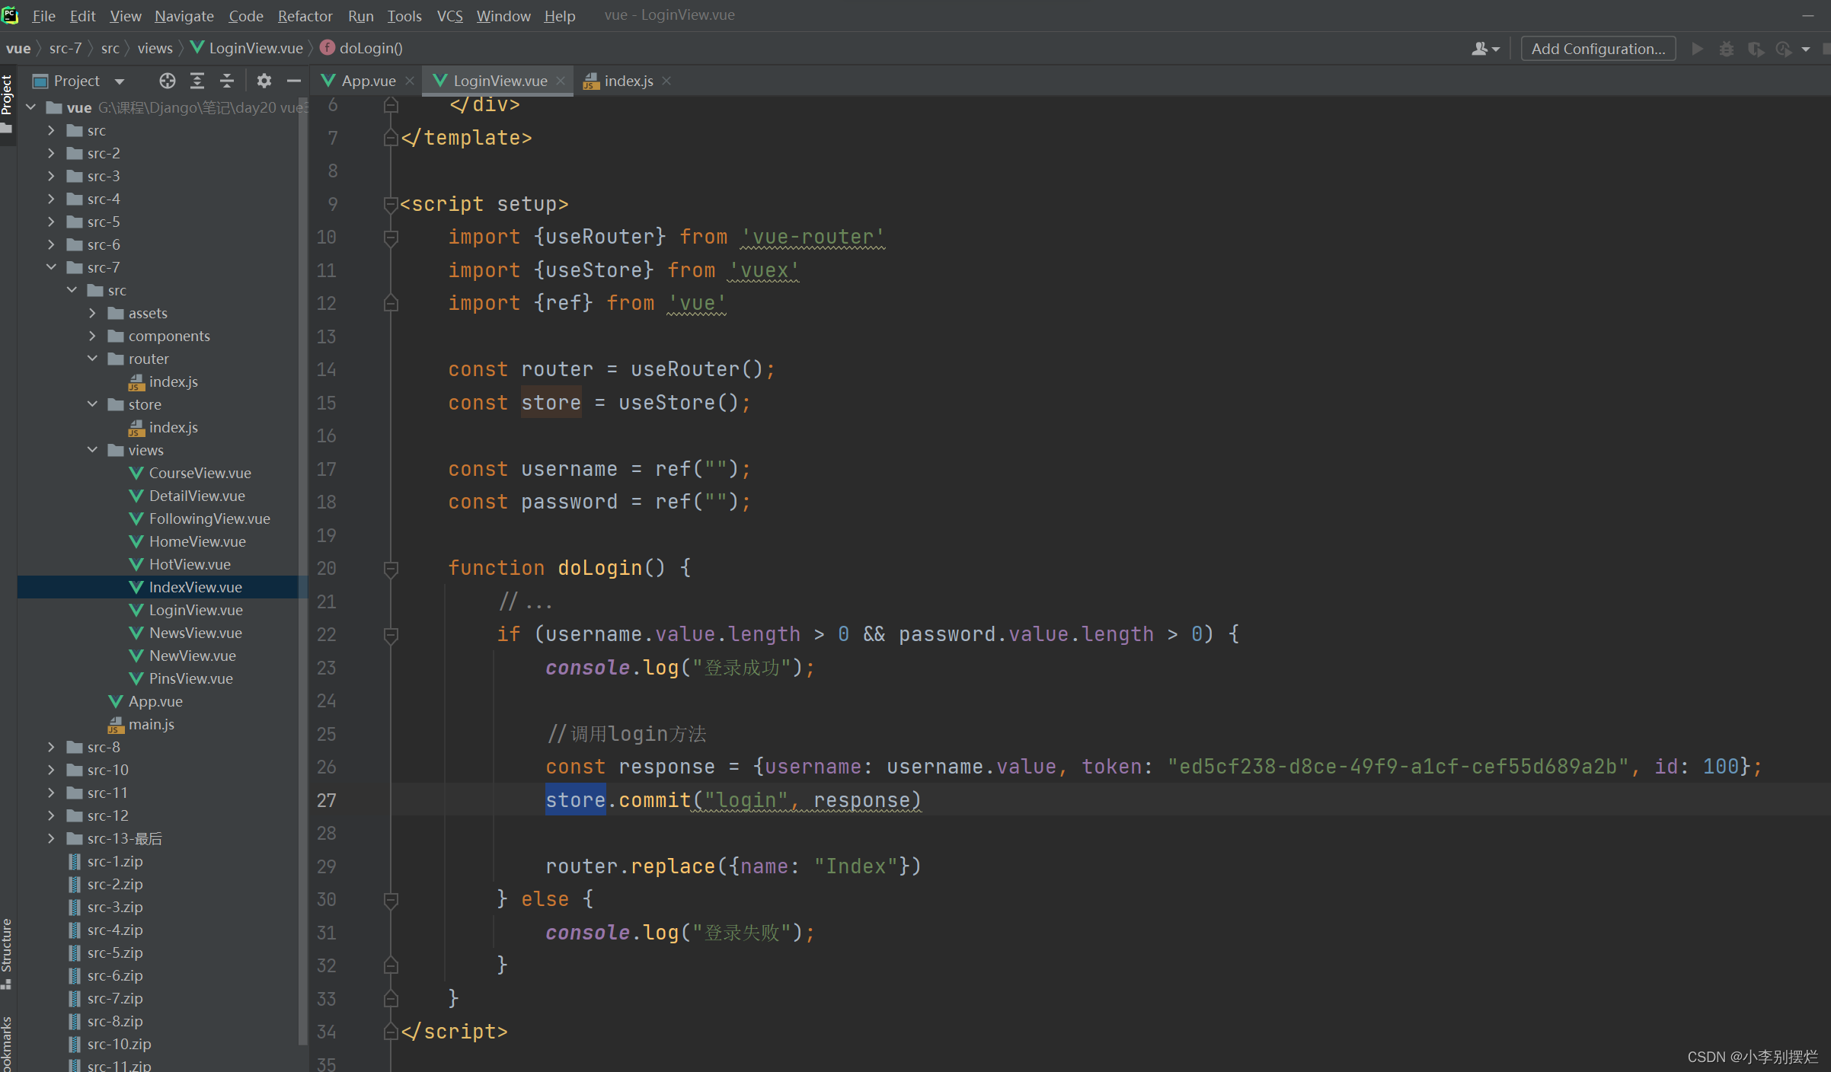Screen dimensions: 1831x1072
Task: Open the File menu
Action: coord(43,16)
